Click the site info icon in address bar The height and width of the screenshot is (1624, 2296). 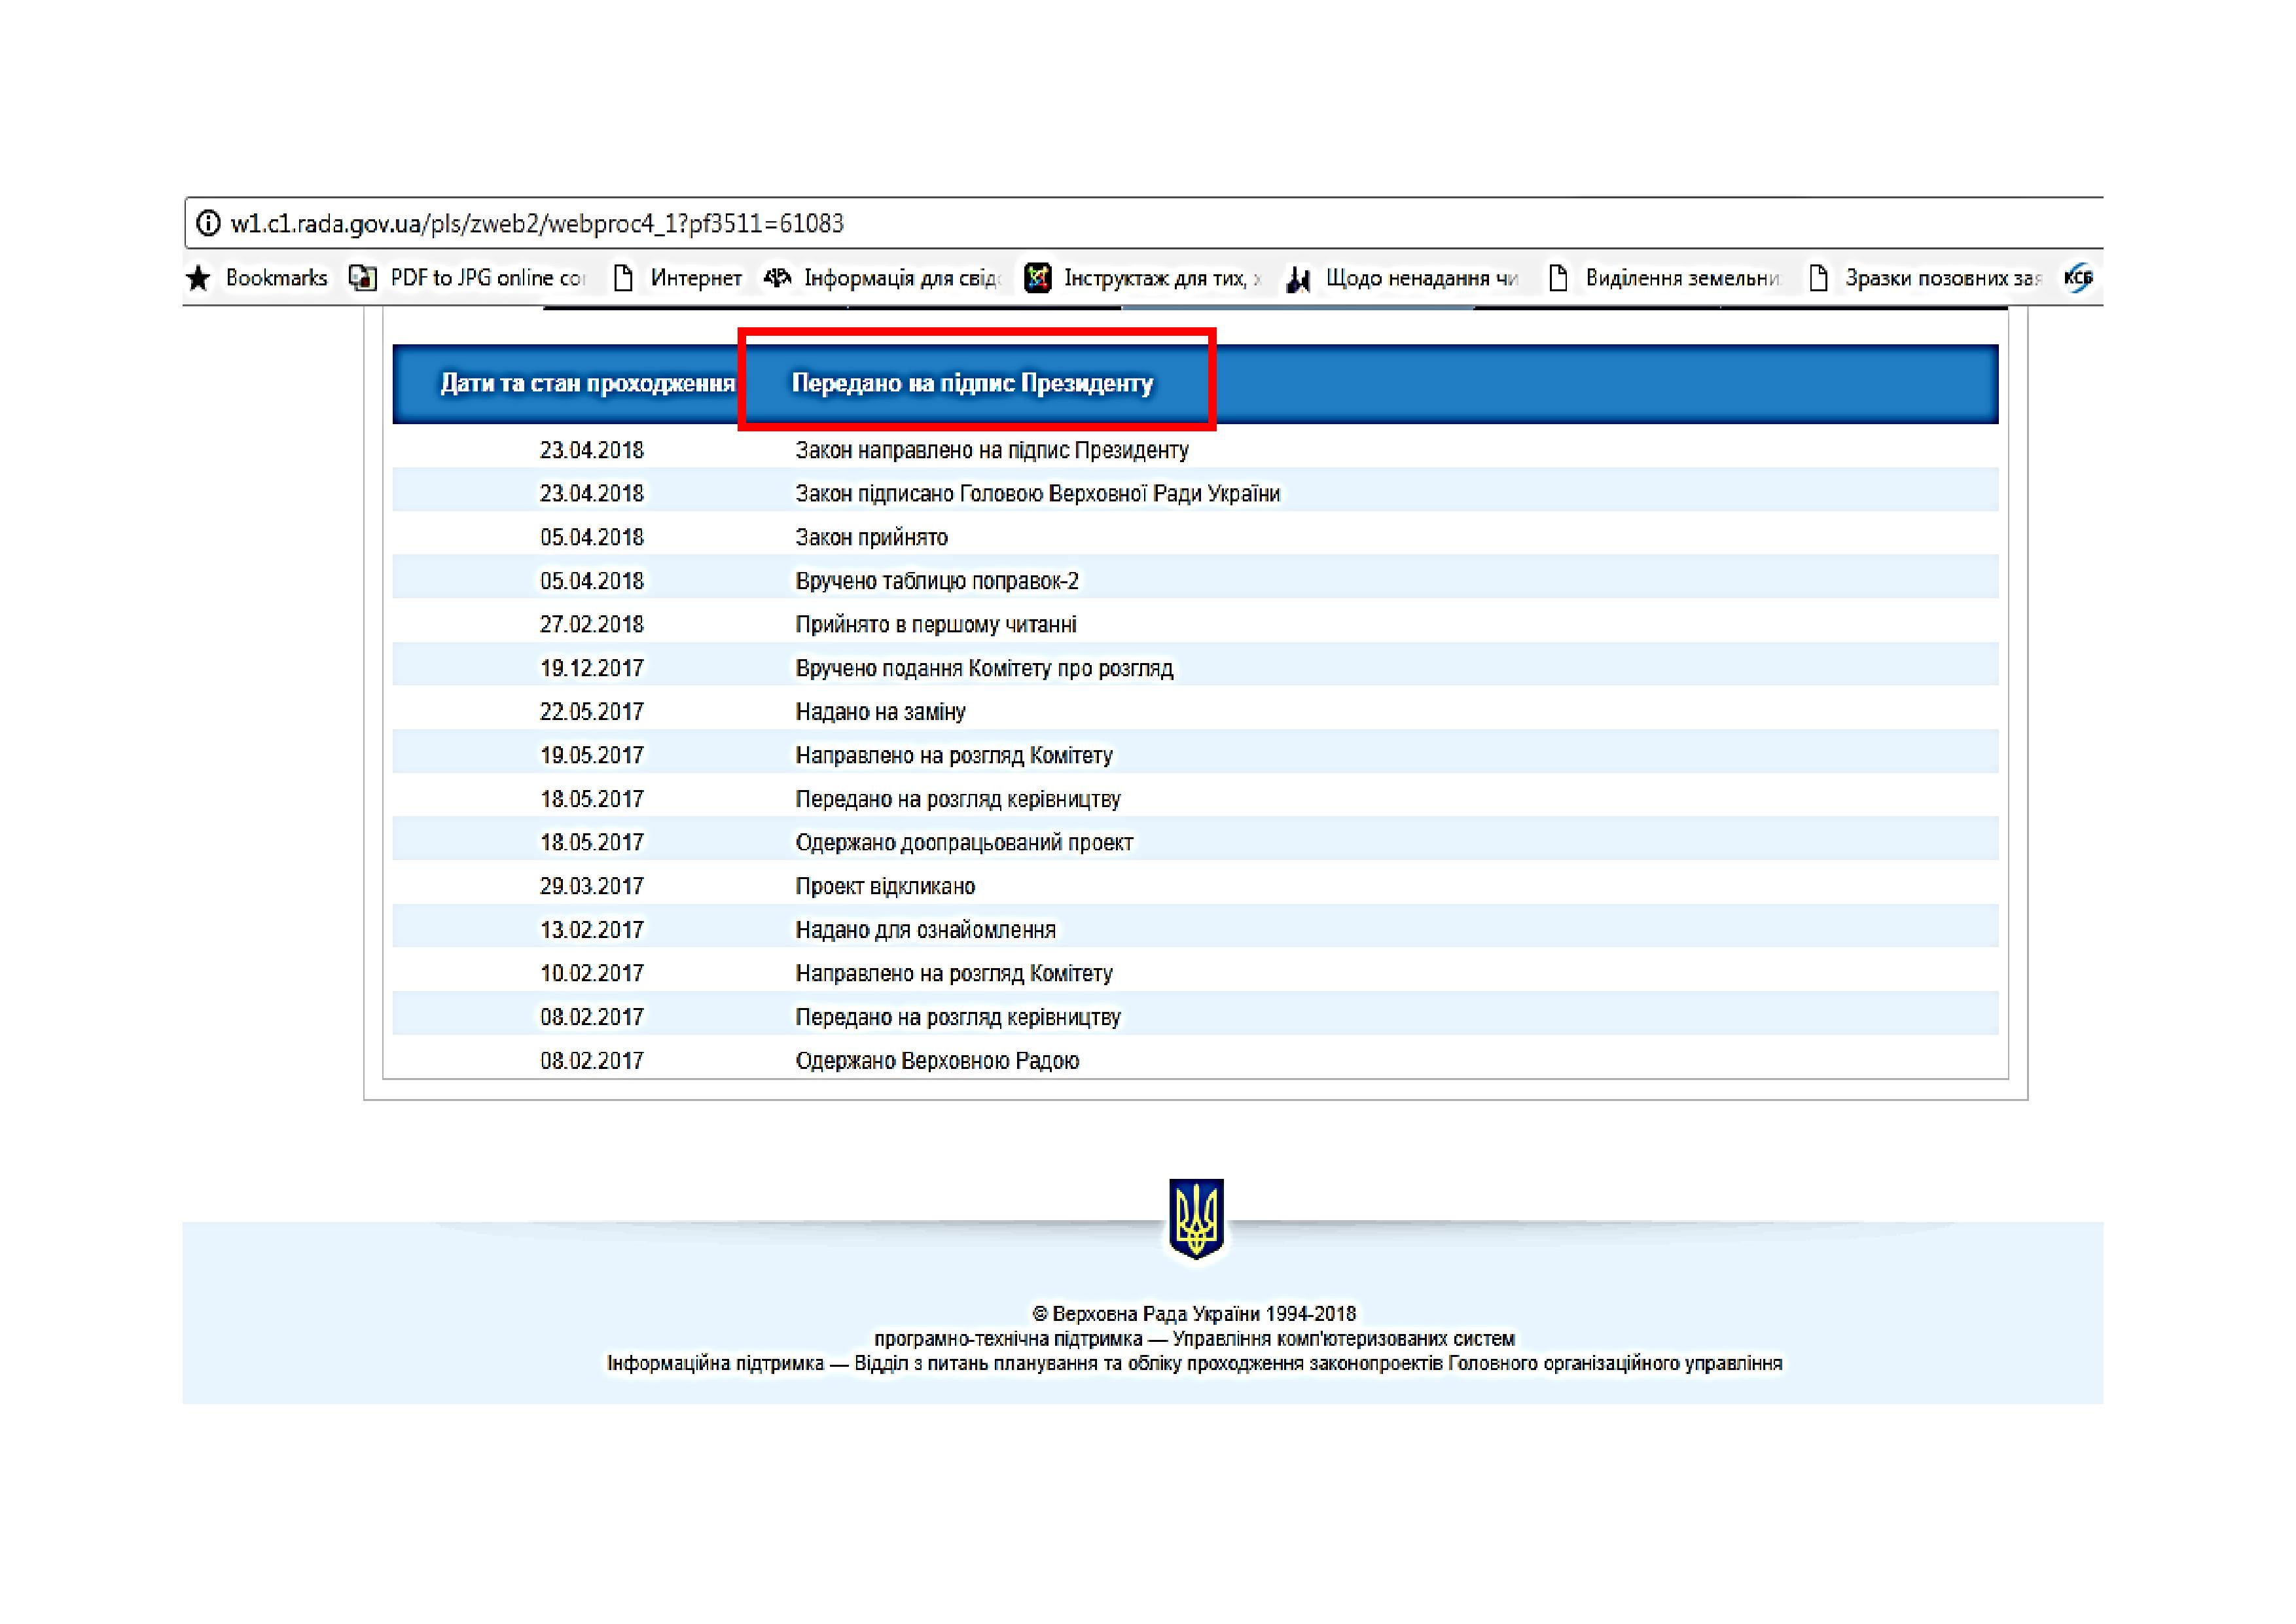coord(208,223)
